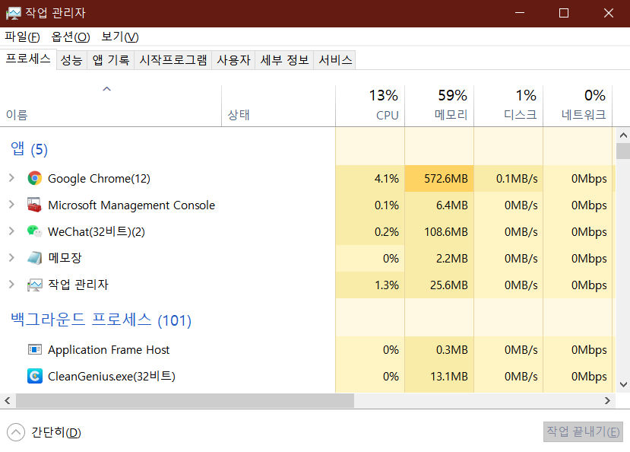Expand the 메모장 process entry
This screenshot has width=630, height=452.
(x=13, y=258)
